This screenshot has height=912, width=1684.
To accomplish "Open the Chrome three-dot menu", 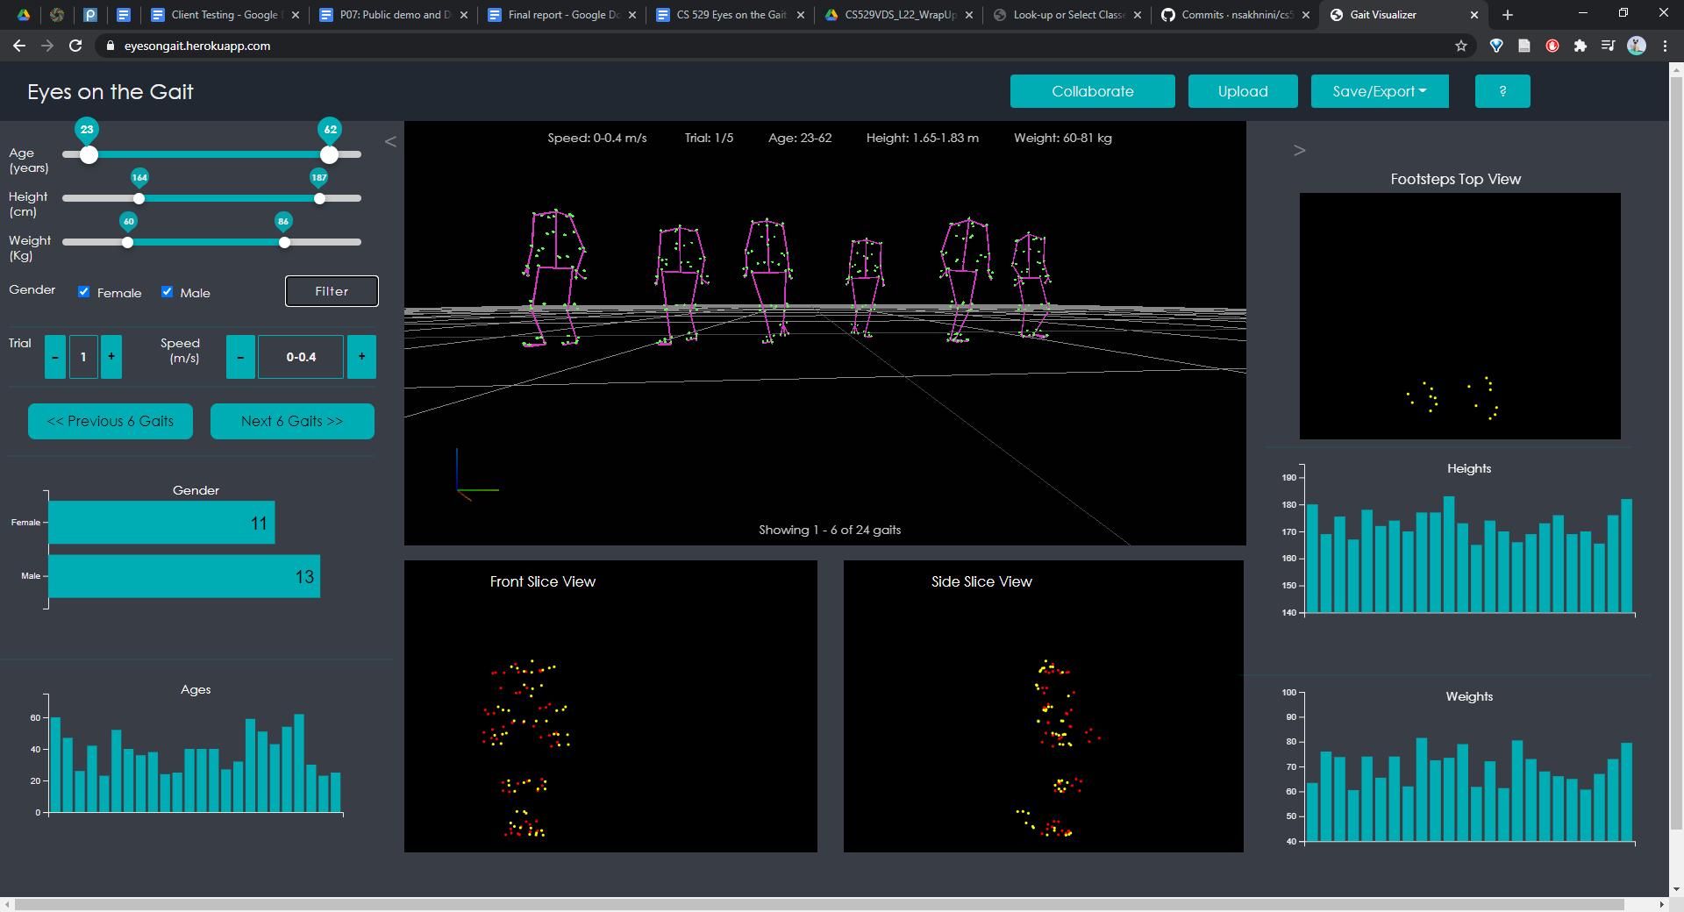I will pos(1665,46).
